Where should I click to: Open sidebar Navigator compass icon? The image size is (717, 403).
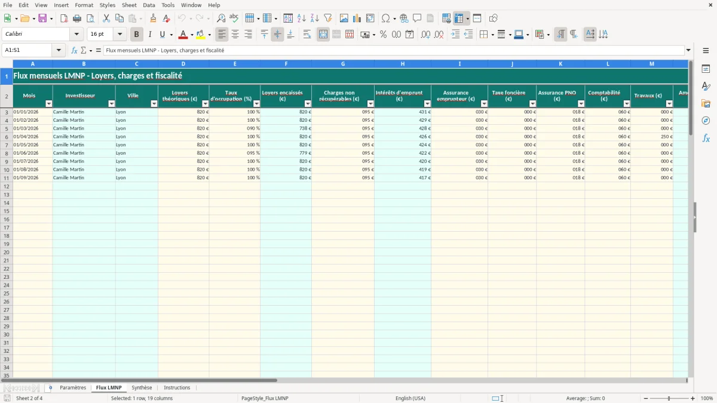tap(706, 121)
